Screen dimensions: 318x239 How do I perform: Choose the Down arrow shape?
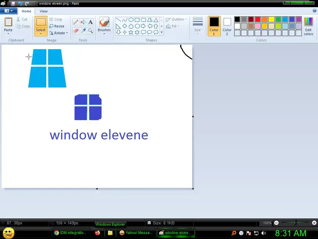(x=118, y=32)
